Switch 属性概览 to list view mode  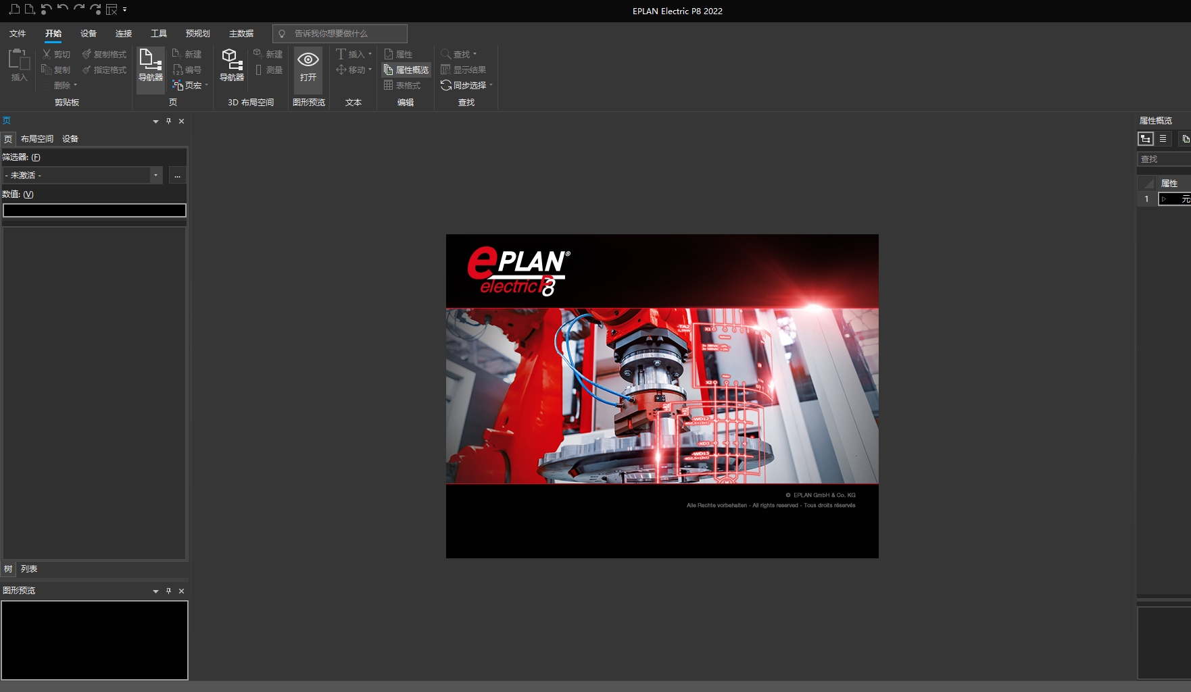click(1163, 138)
